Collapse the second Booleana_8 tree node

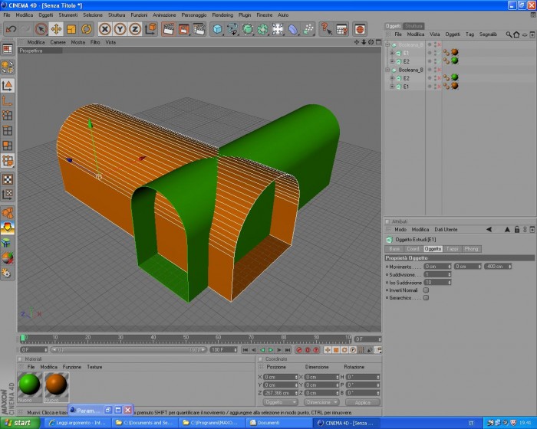(387, 70)
